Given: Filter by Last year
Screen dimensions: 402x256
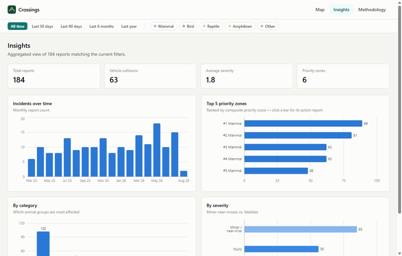Looking at the screenshot, I should pos(129,26).
